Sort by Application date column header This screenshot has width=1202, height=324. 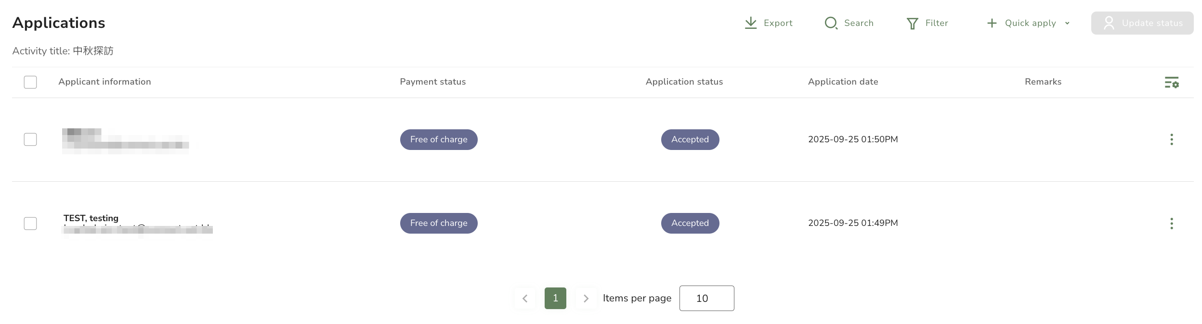(843, 82)
